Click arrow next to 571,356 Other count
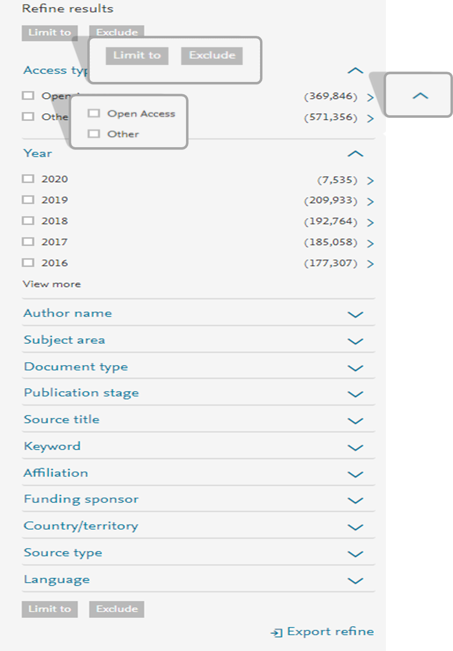The image size is (453, 651). tap(370, 118)
